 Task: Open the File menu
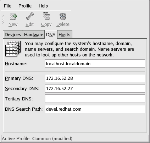click(7, 6)
